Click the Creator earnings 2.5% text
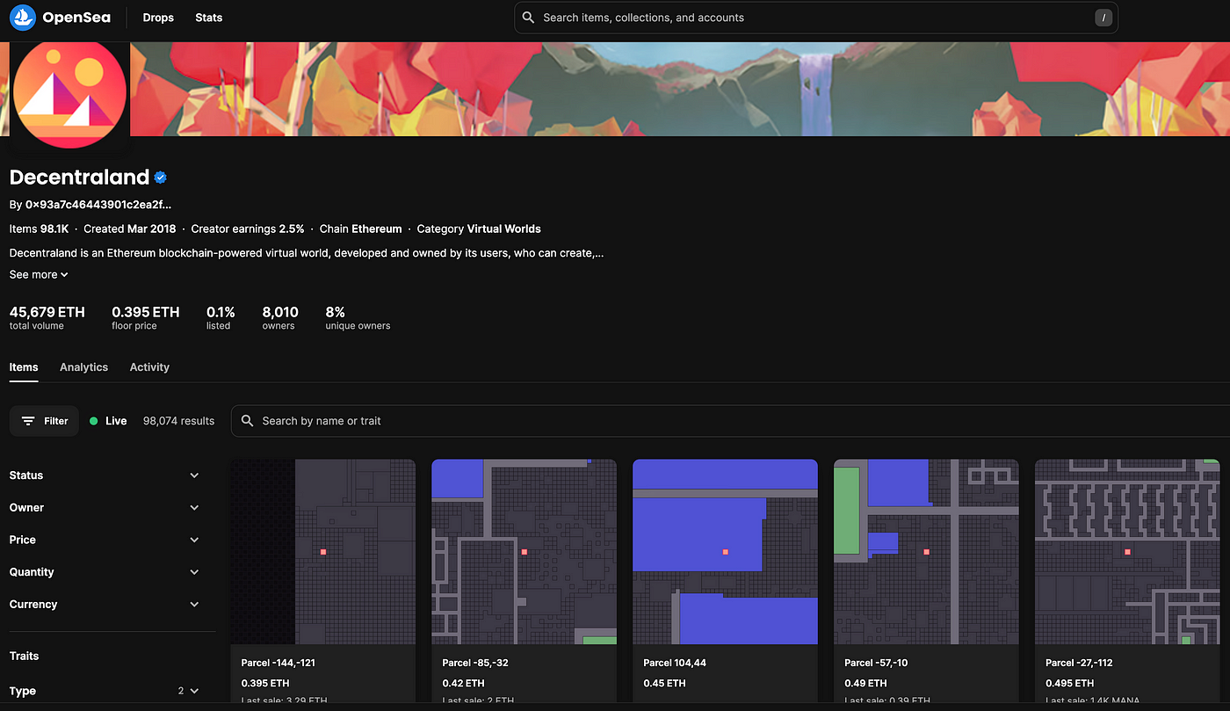The width and height of the screenshot is (1230, 711). [248, 229]
